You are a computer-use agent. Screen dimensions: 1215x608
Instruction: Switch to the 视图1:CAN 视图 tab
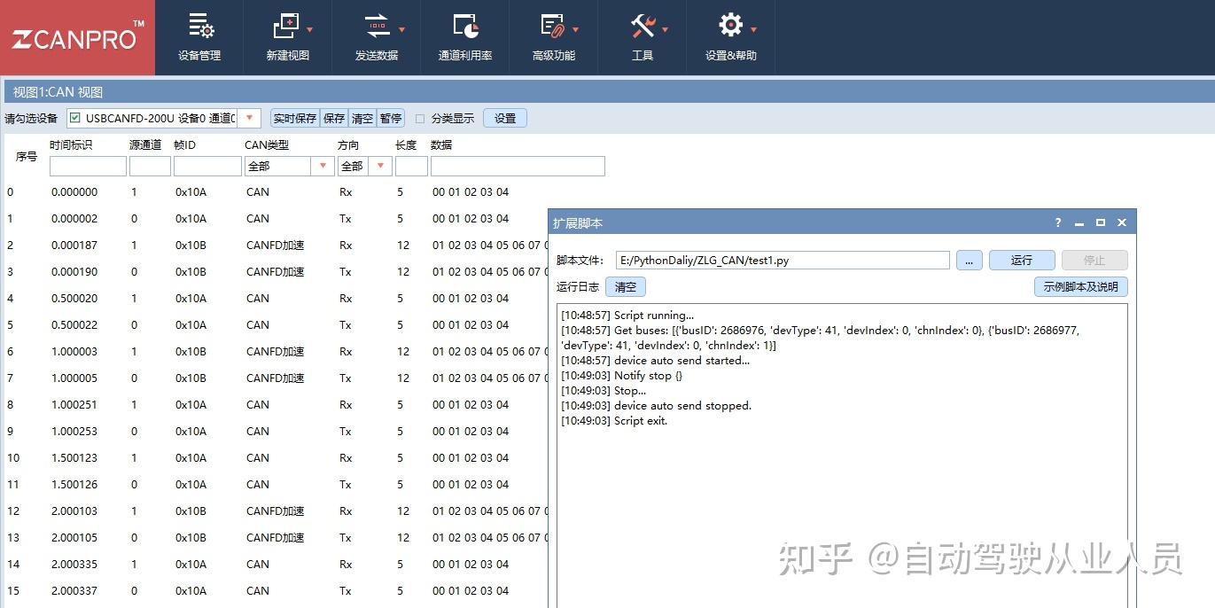(x=55, y=91)
